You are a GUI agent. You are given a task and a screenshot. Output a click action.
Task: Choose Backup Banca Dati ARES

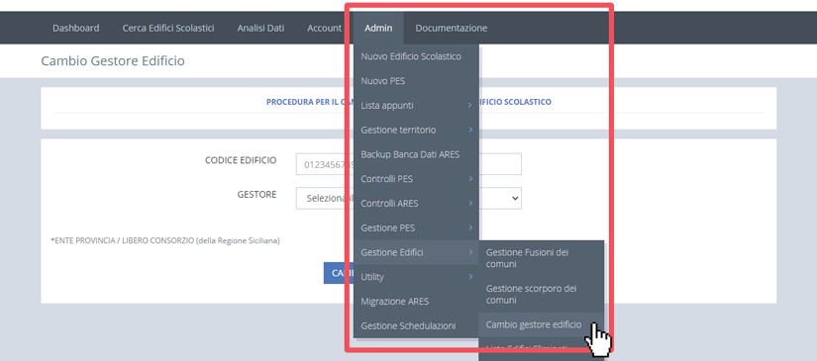(x=415, y=154)
